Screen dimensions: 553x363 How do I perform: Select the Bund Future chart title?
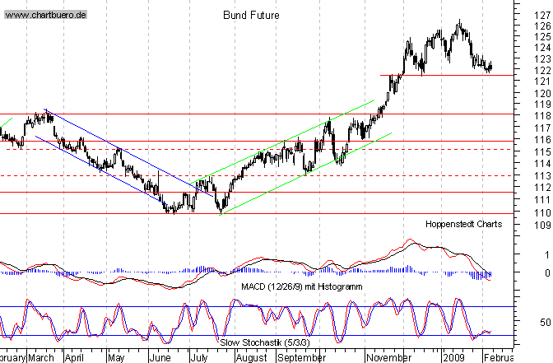(x=251, y=15)
